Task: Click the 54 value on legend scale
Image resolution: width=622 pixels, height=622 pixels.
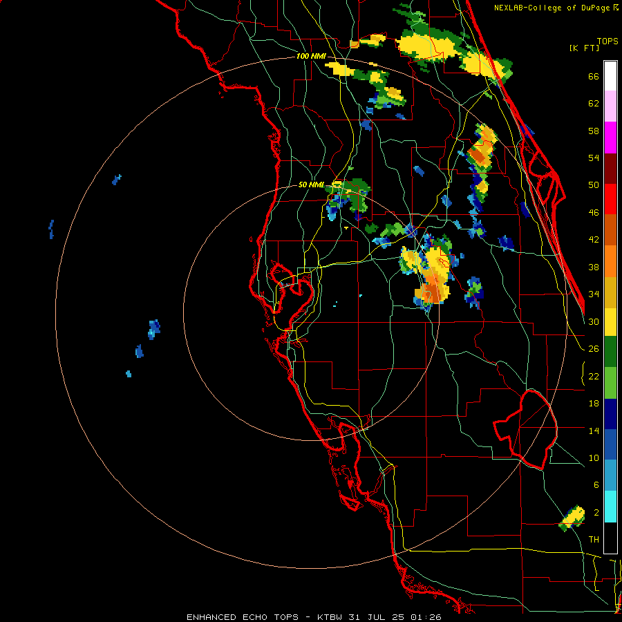Action: pos(594,158)
